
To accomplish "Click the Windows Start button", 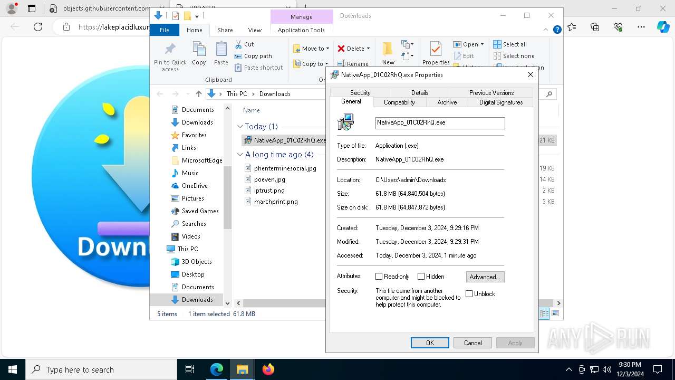I will (x=13, y=369).
